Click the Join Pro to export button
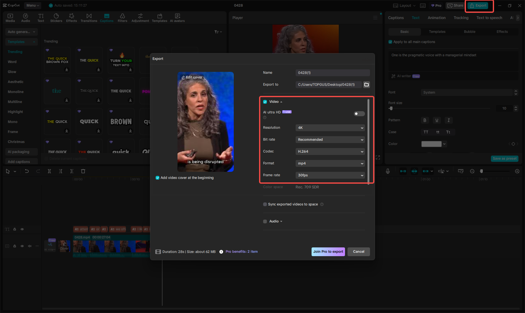The width and height of the screenshot is (525, 313). coord(328,251)
